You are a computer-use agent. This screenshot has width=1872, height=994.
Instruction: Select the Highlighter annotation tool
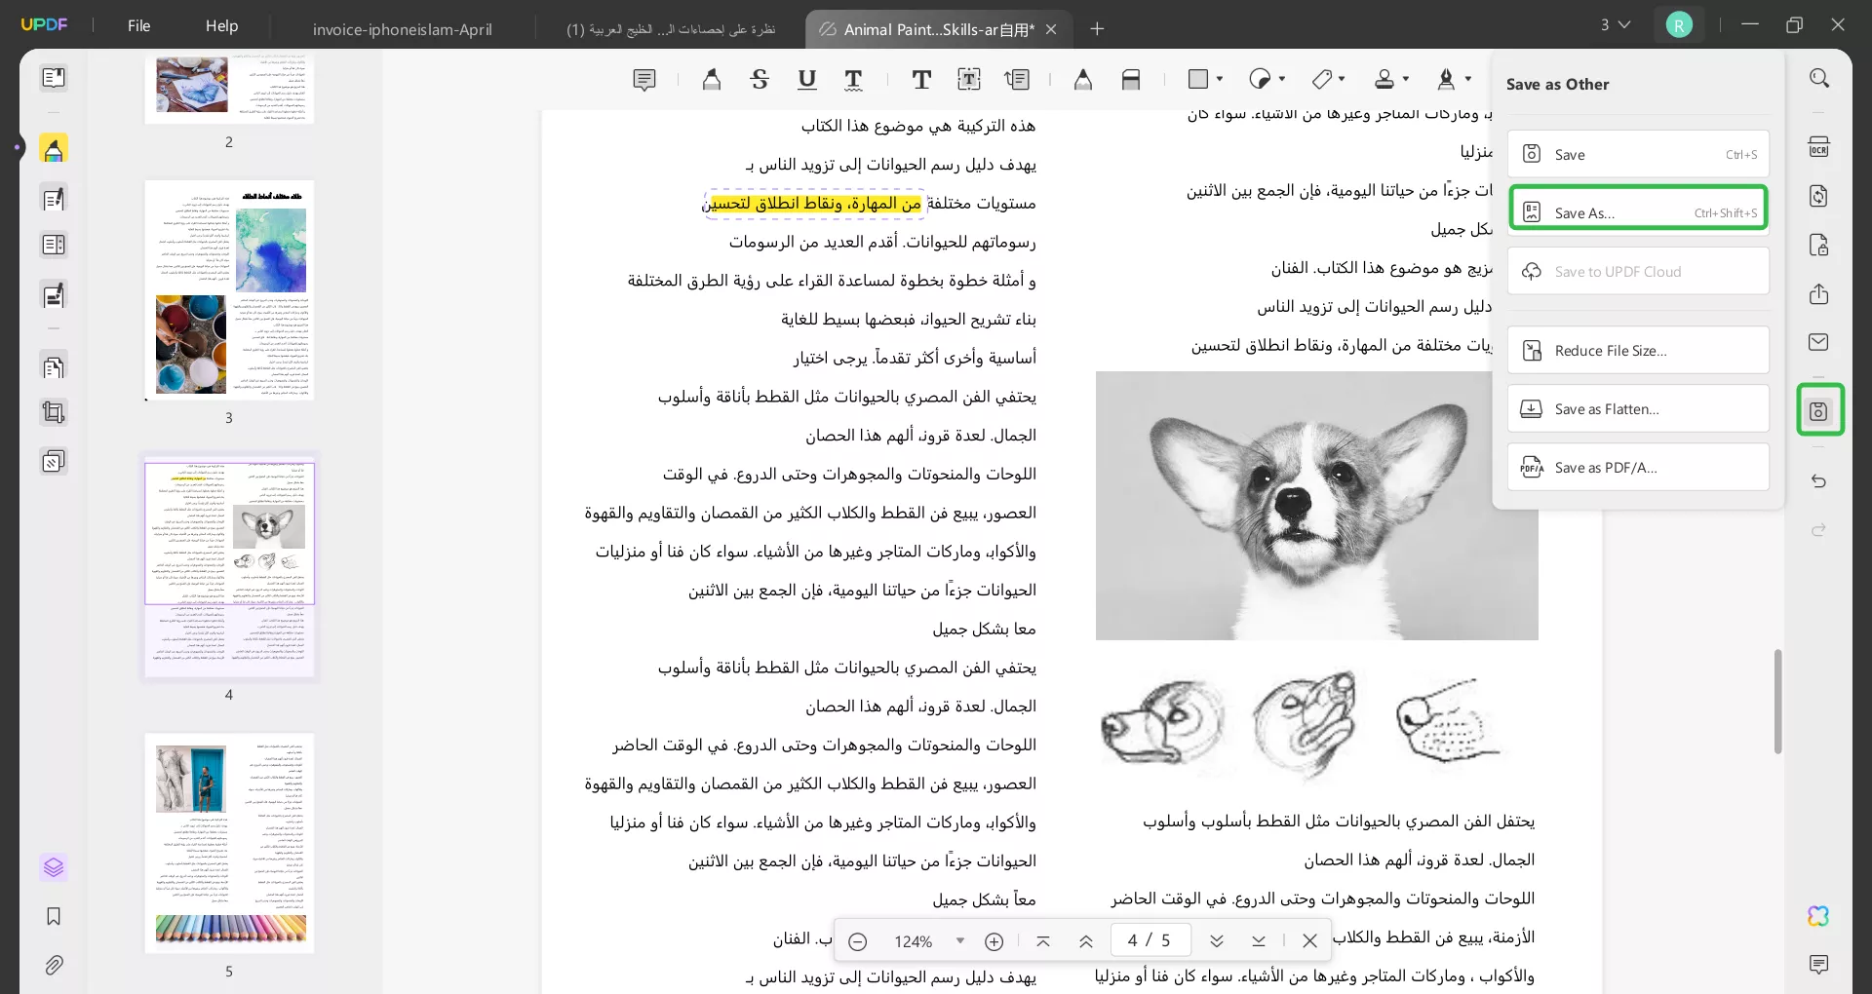(712, 79)
